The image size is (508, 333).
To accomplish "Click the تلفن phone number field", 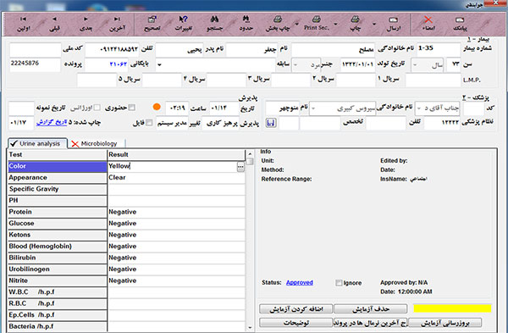I will (x=112, y=50).
